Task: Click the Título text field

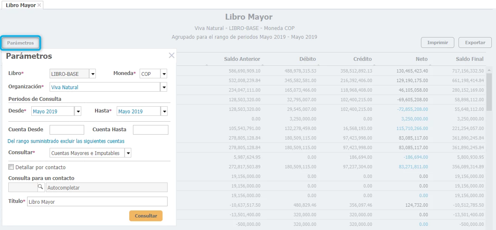Action: tap(97, 202)
